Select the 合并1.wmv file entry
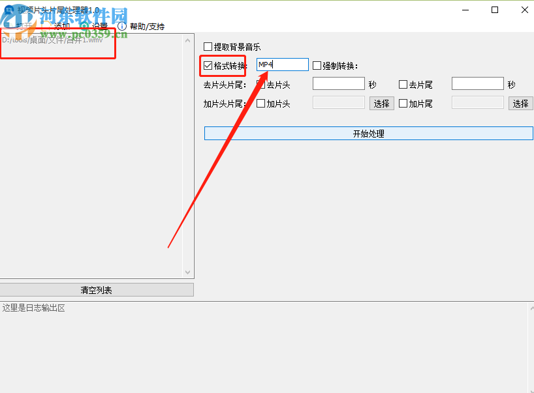This screenshot has height=393, width=534. 52,40
